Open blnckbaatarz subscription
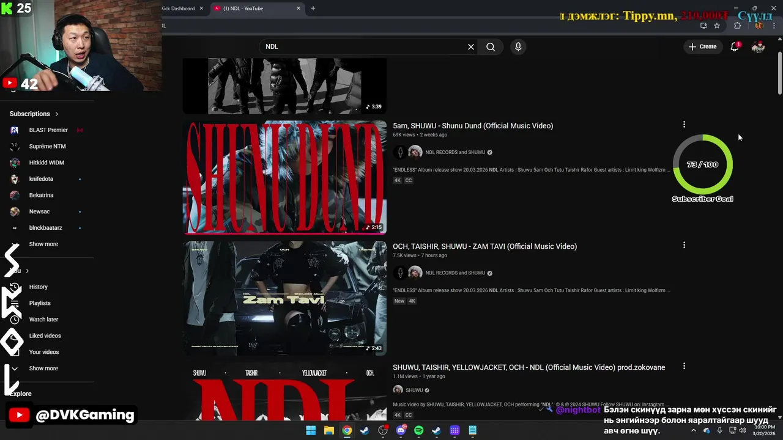783x440 pixels. [x=45, y=228]
